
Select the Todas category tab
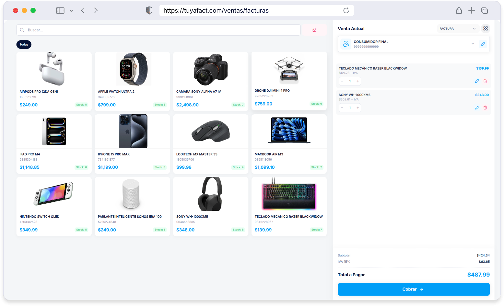[x=24, y=44]
